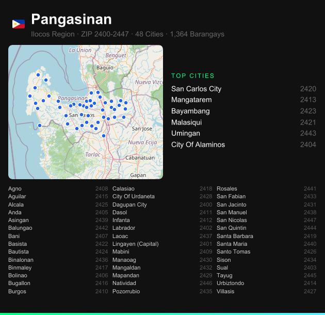Viewport: 325px width, 315px height.
Task: Open Malasiqui in Top Cities
Action: click(x=243, y=122)
